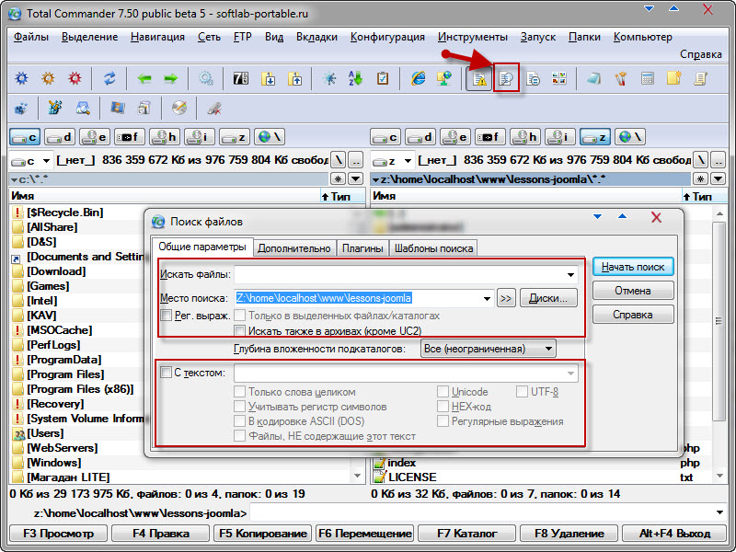736x552 pixels.
Task: Click the USB safe removal icon
Action: 214,109
